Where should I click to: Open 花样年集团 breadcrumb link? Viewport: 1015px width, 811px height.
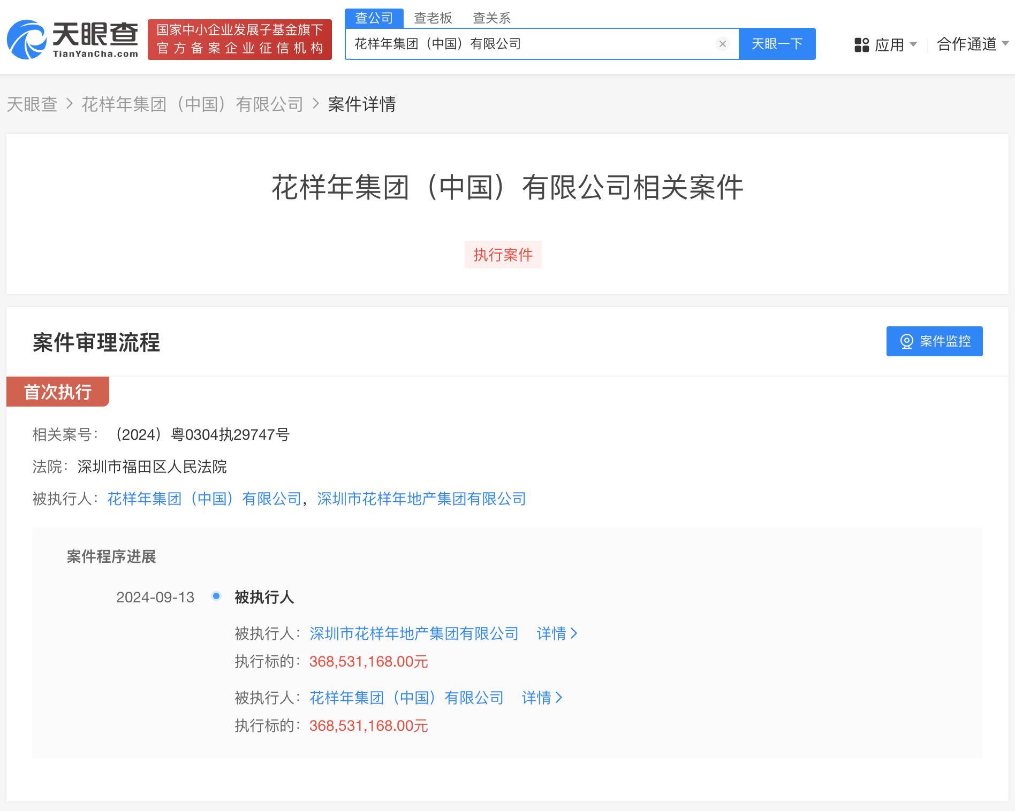[x=192, y=104]
